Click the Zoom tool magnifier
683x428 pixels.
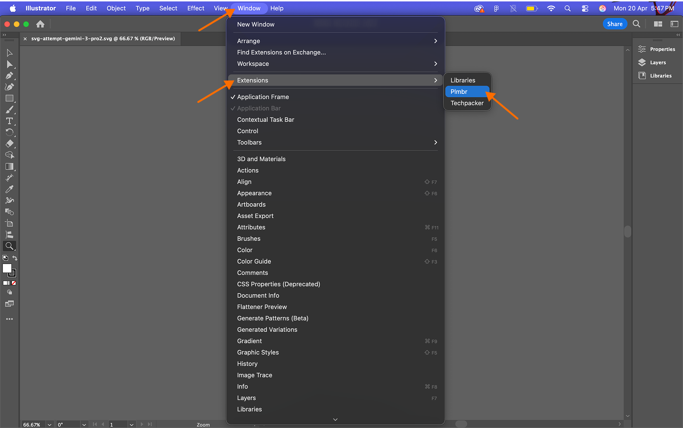pyautogui.click(x=9, y=246)
